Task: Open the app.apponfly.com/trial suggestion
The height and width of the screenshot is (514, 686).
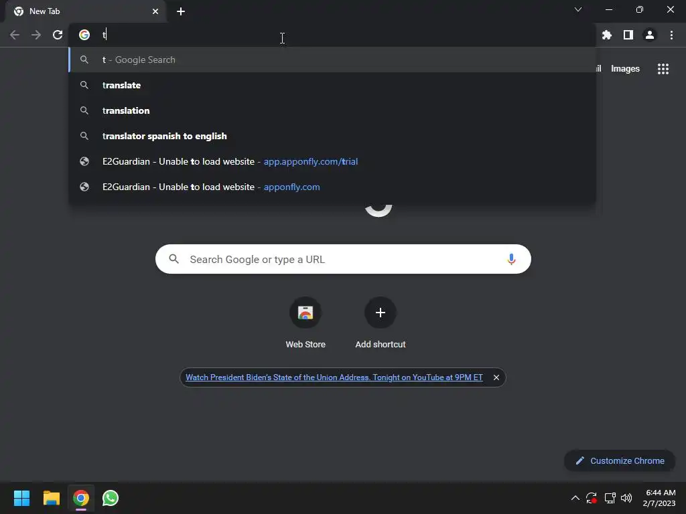Action: pyautogui.click(x=332, y=161)
